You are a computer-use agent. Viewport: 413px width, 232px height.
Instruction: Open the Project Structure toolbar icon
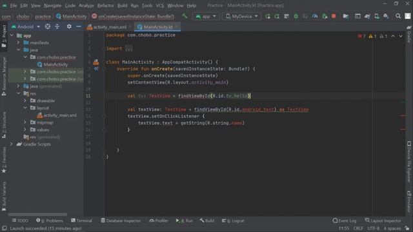click(346, 16)
